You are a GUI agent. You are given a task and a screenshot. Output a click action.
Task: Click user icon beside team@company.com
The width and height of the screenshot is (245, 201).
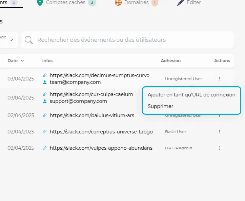click(x=45, y=82)
